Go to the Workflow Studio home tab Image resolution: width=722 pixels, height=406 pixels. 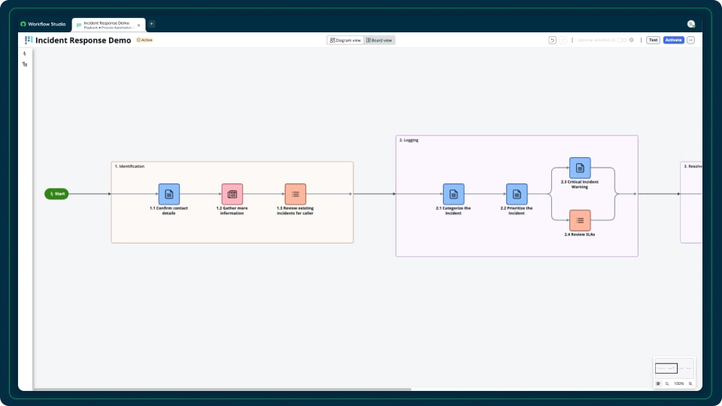(44, 24)
